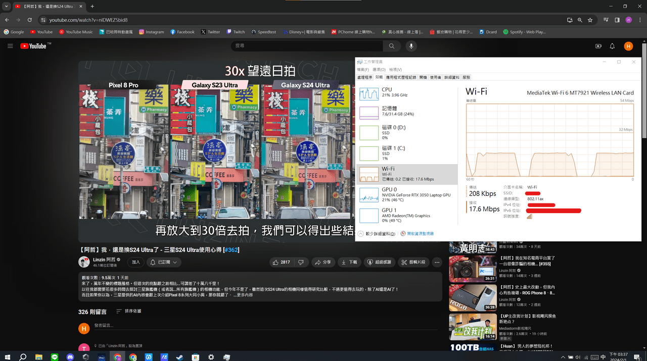Click the Chrome address bar URL
Screen dimensions: 647x361
[88, 20]
